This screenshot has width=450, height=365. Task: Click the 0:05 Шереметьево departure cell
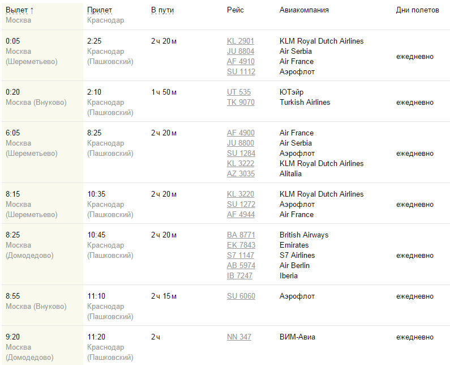pyautogui.click(x=32, y=52)
